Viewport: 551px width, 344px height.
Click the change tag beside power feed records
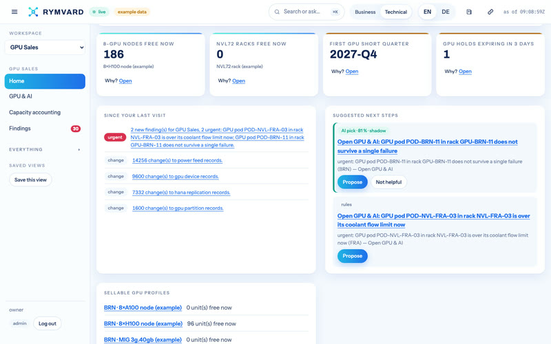pos(116,160)
